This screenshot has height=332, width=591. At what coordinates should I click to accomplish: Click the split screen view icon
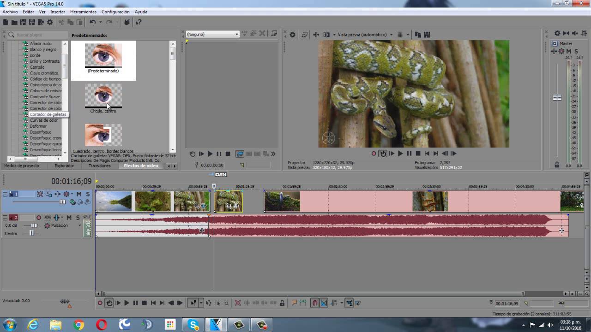pyautogui.click(x=327, y=35)
